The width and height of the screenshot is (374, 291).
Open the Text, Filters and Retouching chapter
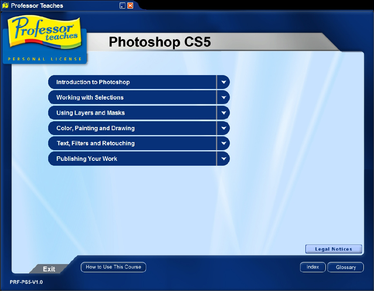[132, 143]
